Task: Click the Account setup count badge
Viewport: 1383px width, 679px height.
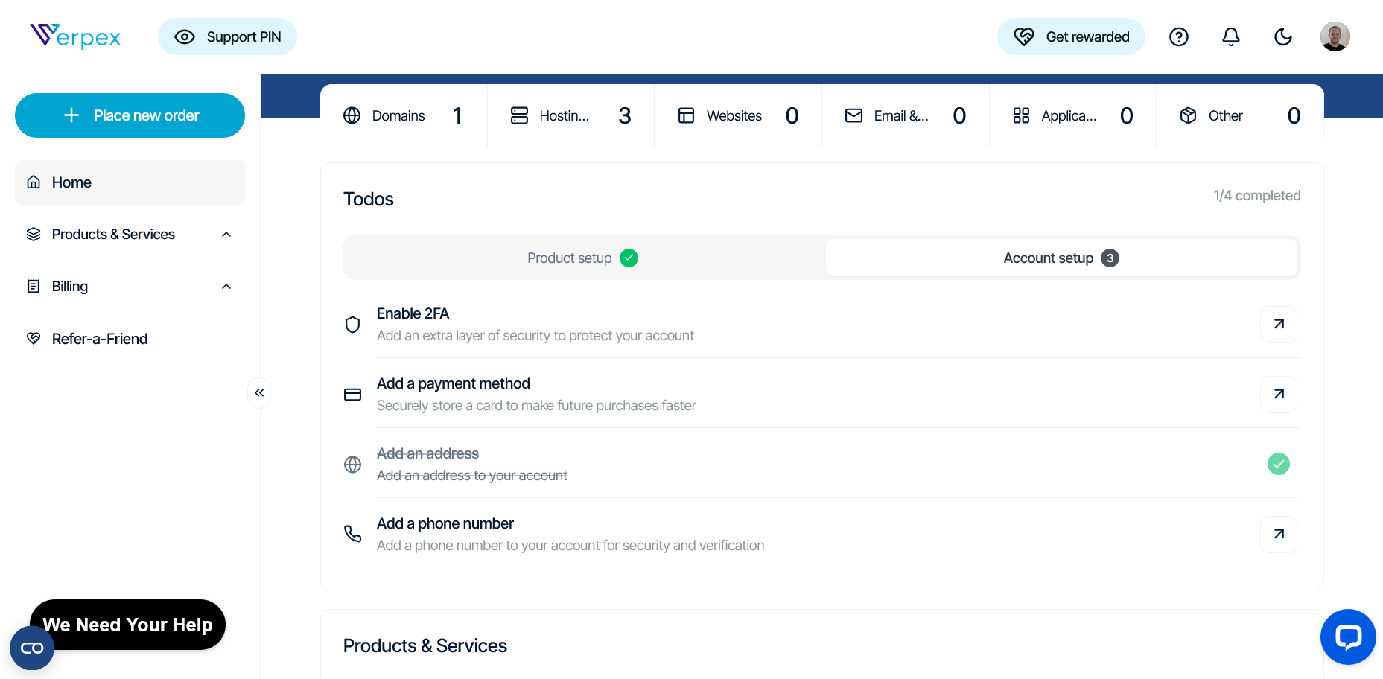Action: pos(1110,258)
